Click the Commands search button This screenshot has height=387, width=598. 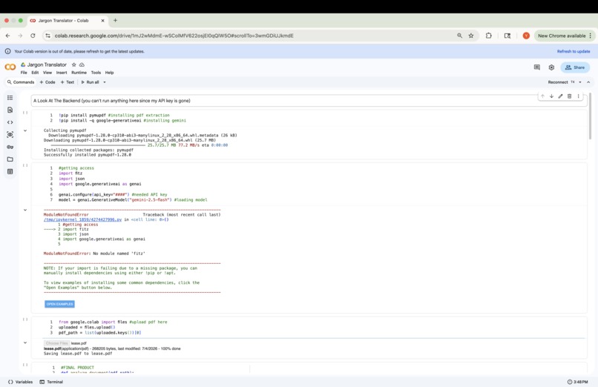(21, 82)
